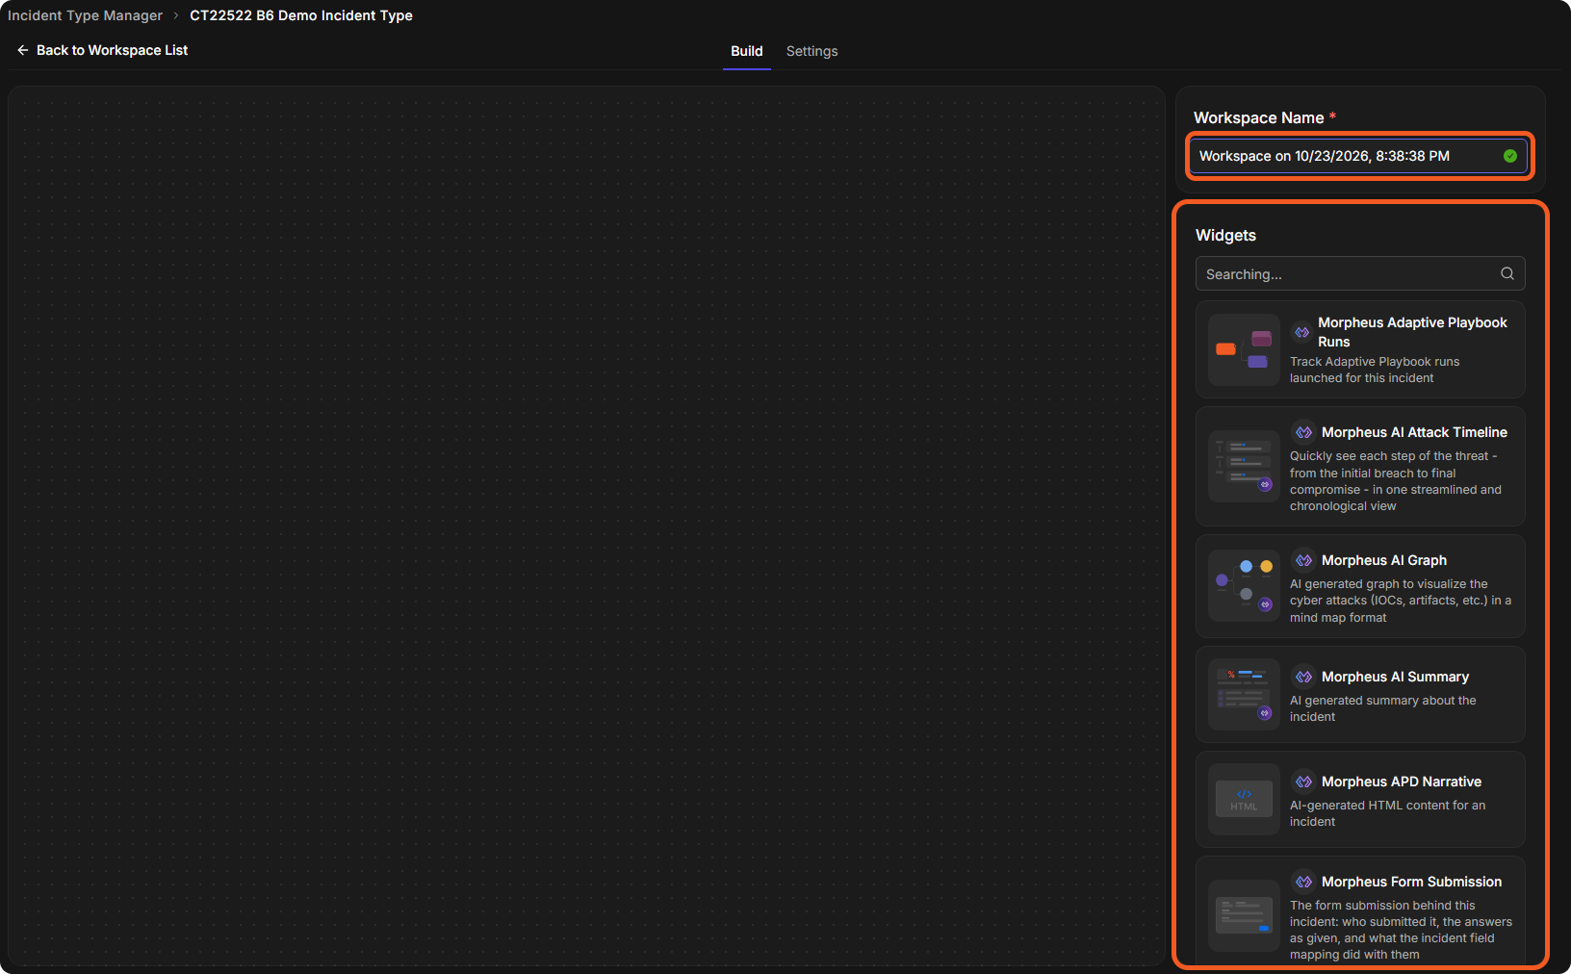The height and width of the screenshot is (974, 1571).
Task: Click the Morpheus Adaptive Playbook Runs title
Action: (x=1412, y=332)
